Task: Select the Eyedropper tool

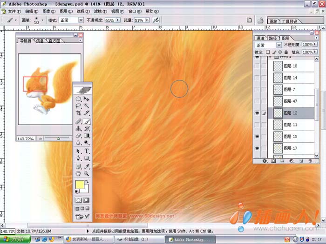Action: (87, 166)
